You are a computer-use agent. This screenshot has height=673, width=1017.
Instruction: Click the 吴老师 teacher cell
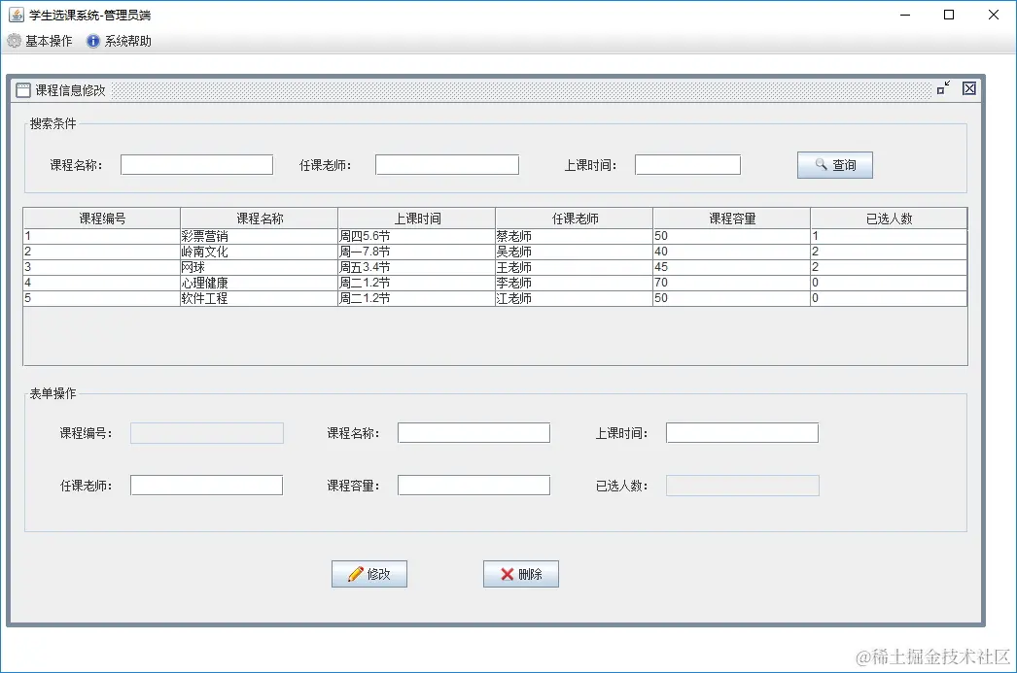pos(575,252)
